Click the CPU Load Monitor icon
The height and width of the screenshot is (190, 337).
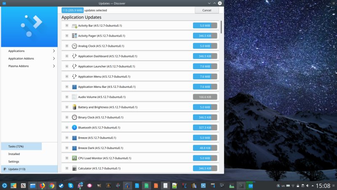75,158
